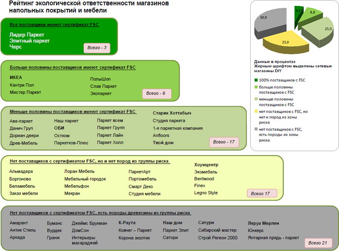Click the 'Данные в процентах' note

pos(275,61)
